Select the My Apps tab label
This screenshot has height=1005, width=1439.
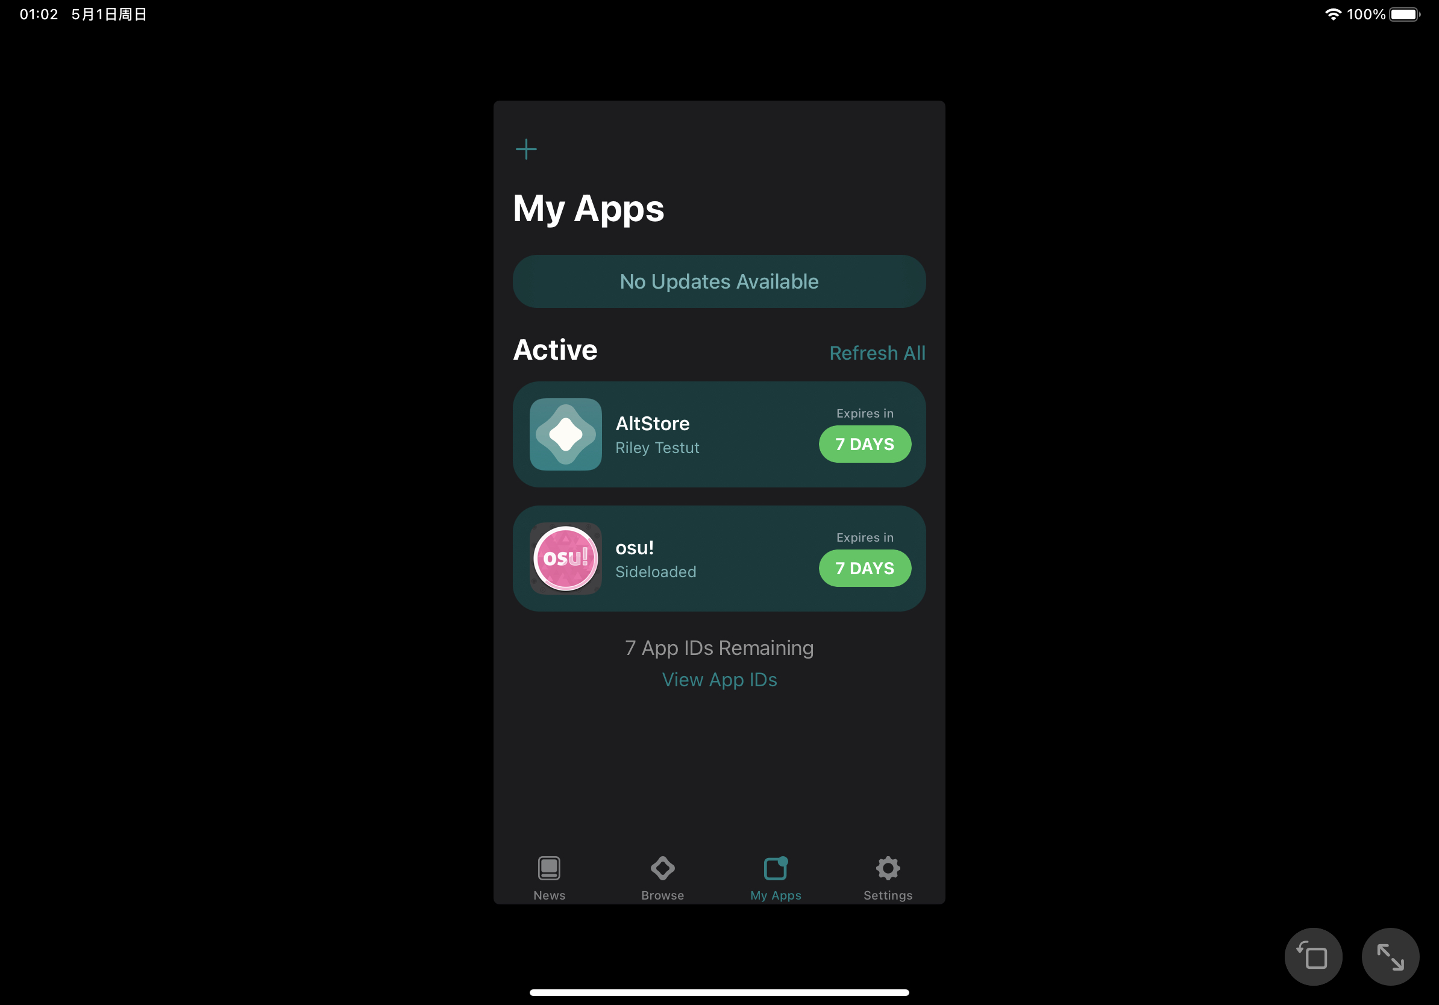coord(776,894)
